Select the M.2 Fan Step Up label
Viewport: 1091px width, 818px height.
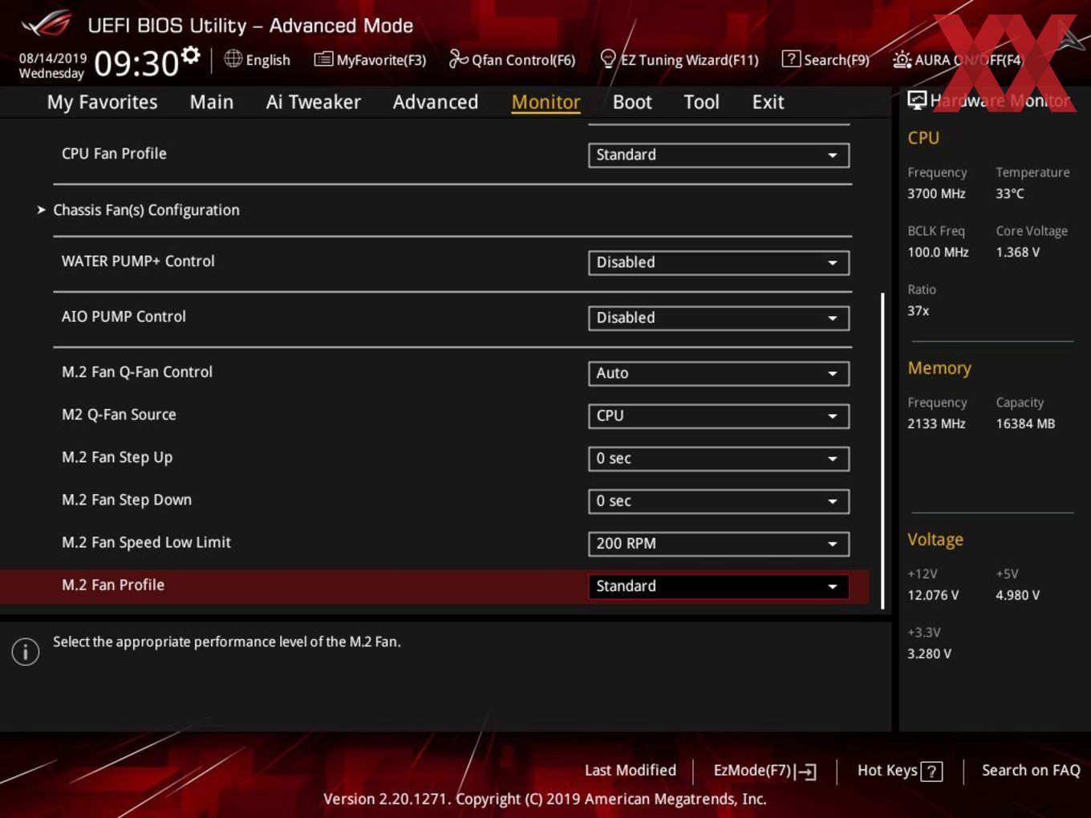coord(117,457)
